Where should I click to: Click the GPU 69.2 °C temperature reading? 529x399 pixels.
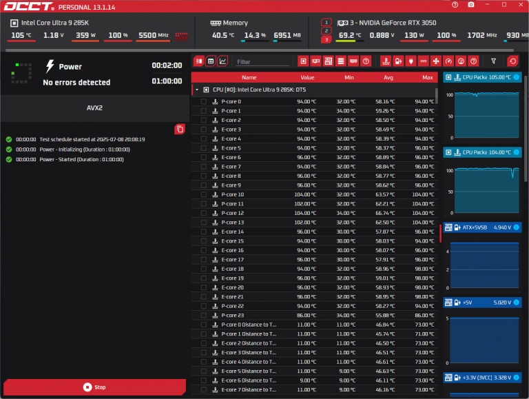[x=349, y=35]
